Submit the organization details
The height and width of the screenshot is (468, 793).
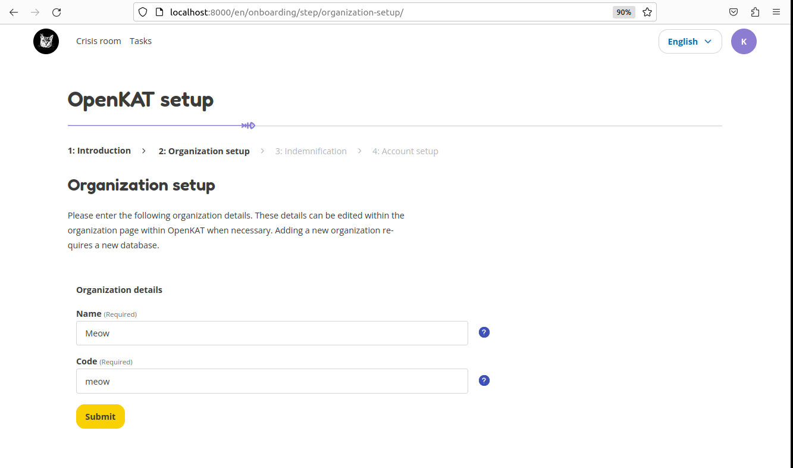point(101,416)
